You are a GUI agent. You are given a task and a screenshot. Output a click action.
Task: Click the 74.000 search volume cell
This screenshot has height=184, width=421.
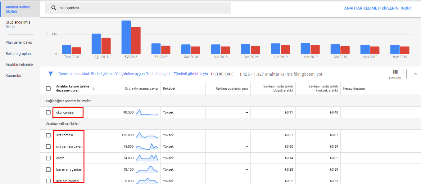point(129,158)
